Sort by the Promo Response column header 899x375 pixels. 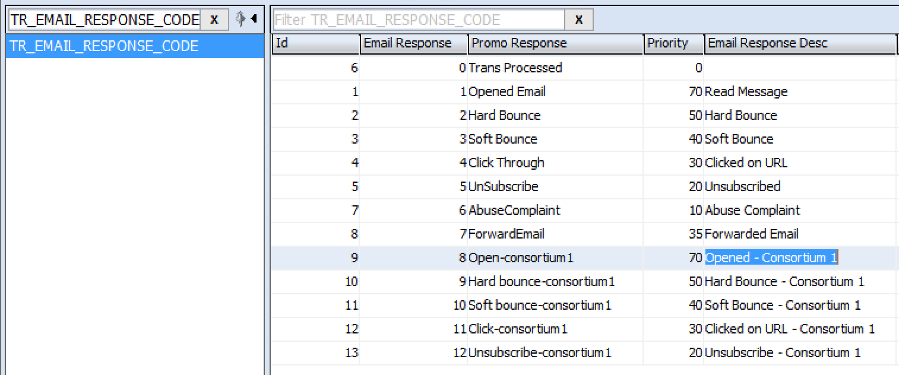(556, 44)
